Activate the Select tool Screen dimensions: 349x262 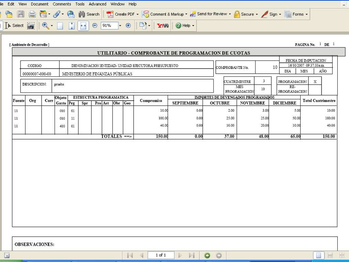click(14, 26)
